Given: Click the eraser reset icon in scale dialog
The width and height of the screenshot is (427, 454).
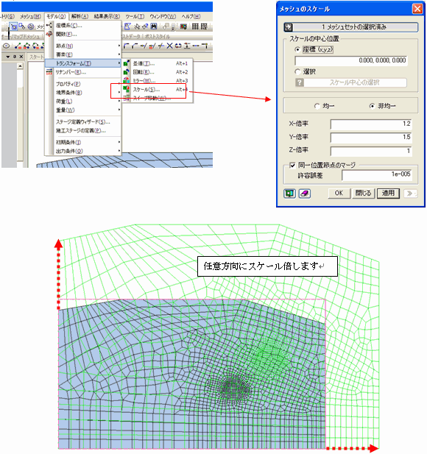Looking at the screenshot, I should click(x=305, y=193).
